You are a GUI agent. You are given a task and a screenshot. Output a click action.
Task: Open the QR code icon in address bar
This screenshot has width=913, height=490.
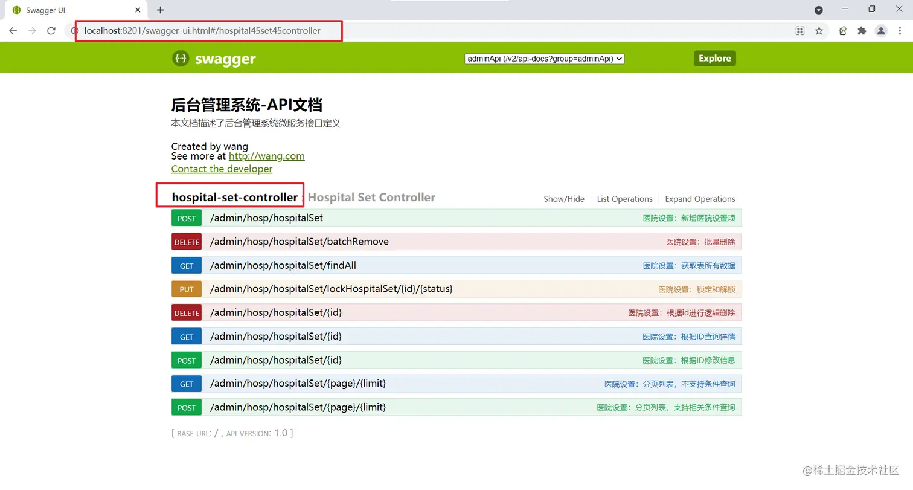click(x=800, y=31)
